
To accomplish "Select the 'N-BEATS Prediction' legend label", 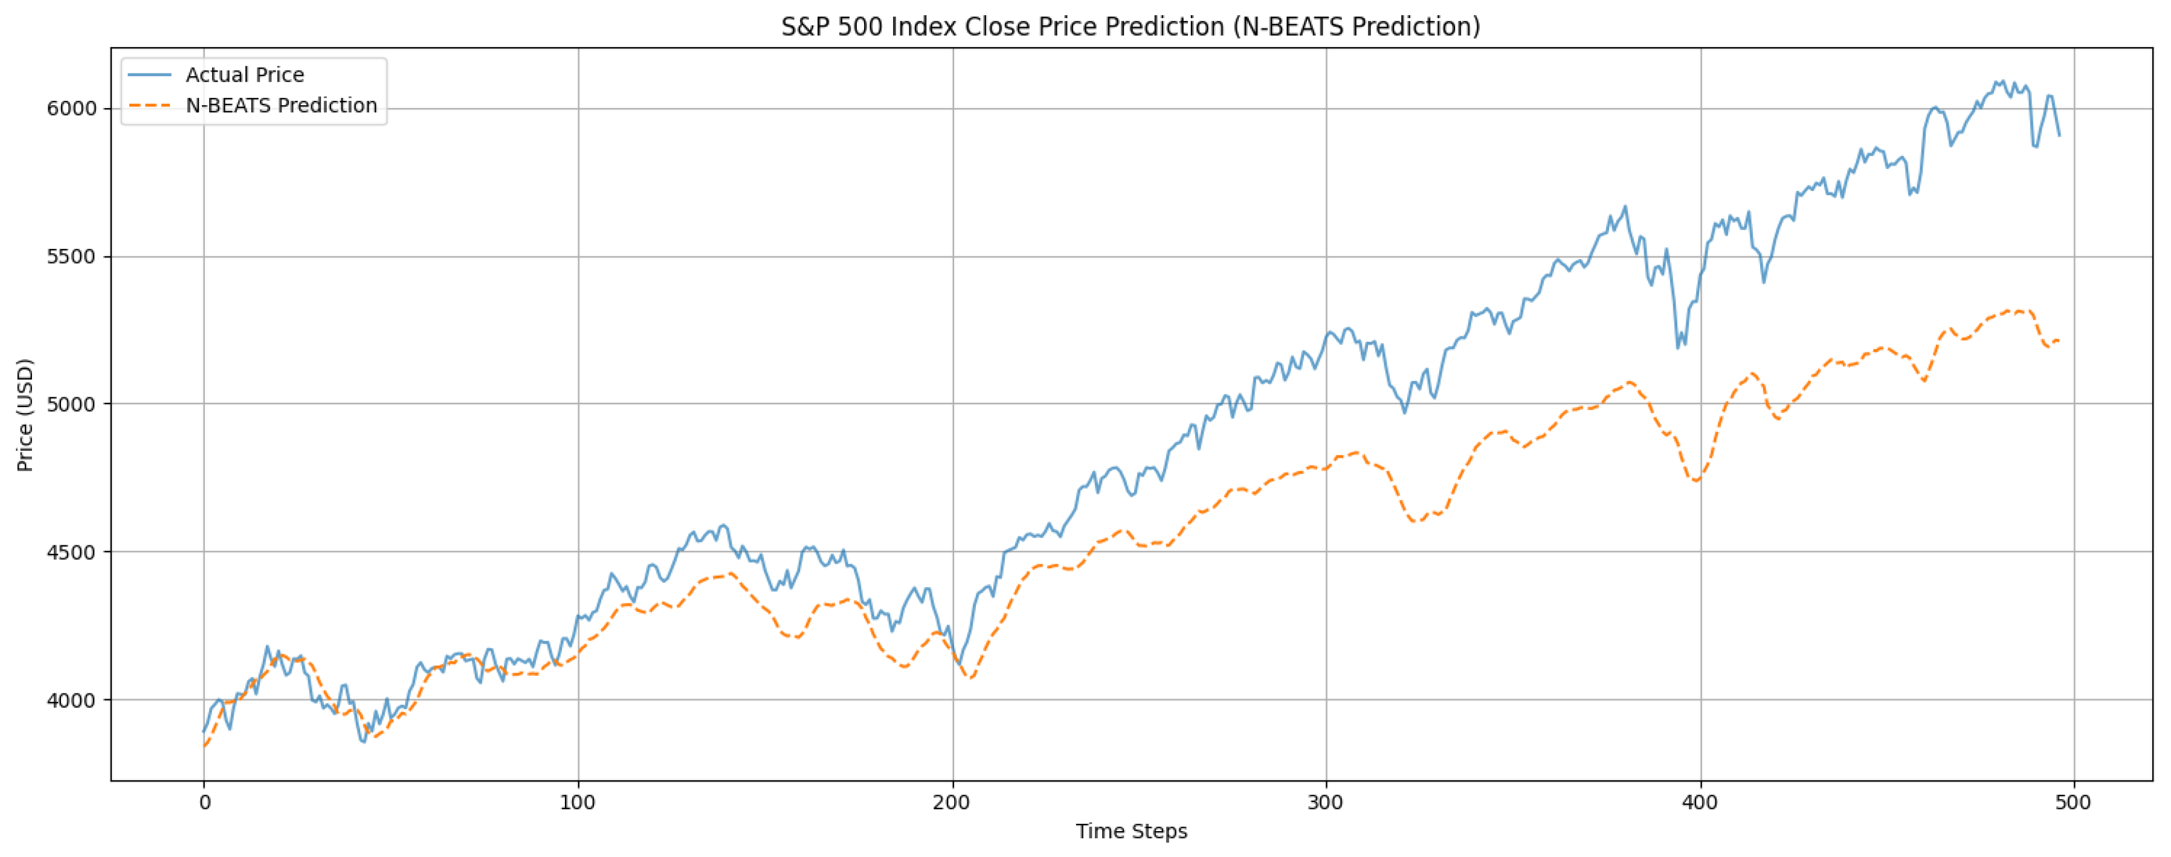I will pyautogui.click(x=282, y=106).
